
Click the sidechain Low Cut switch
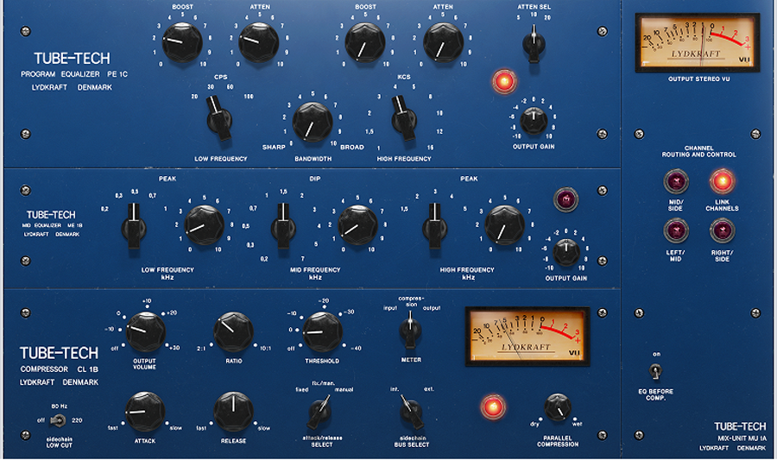coord(58,420)
